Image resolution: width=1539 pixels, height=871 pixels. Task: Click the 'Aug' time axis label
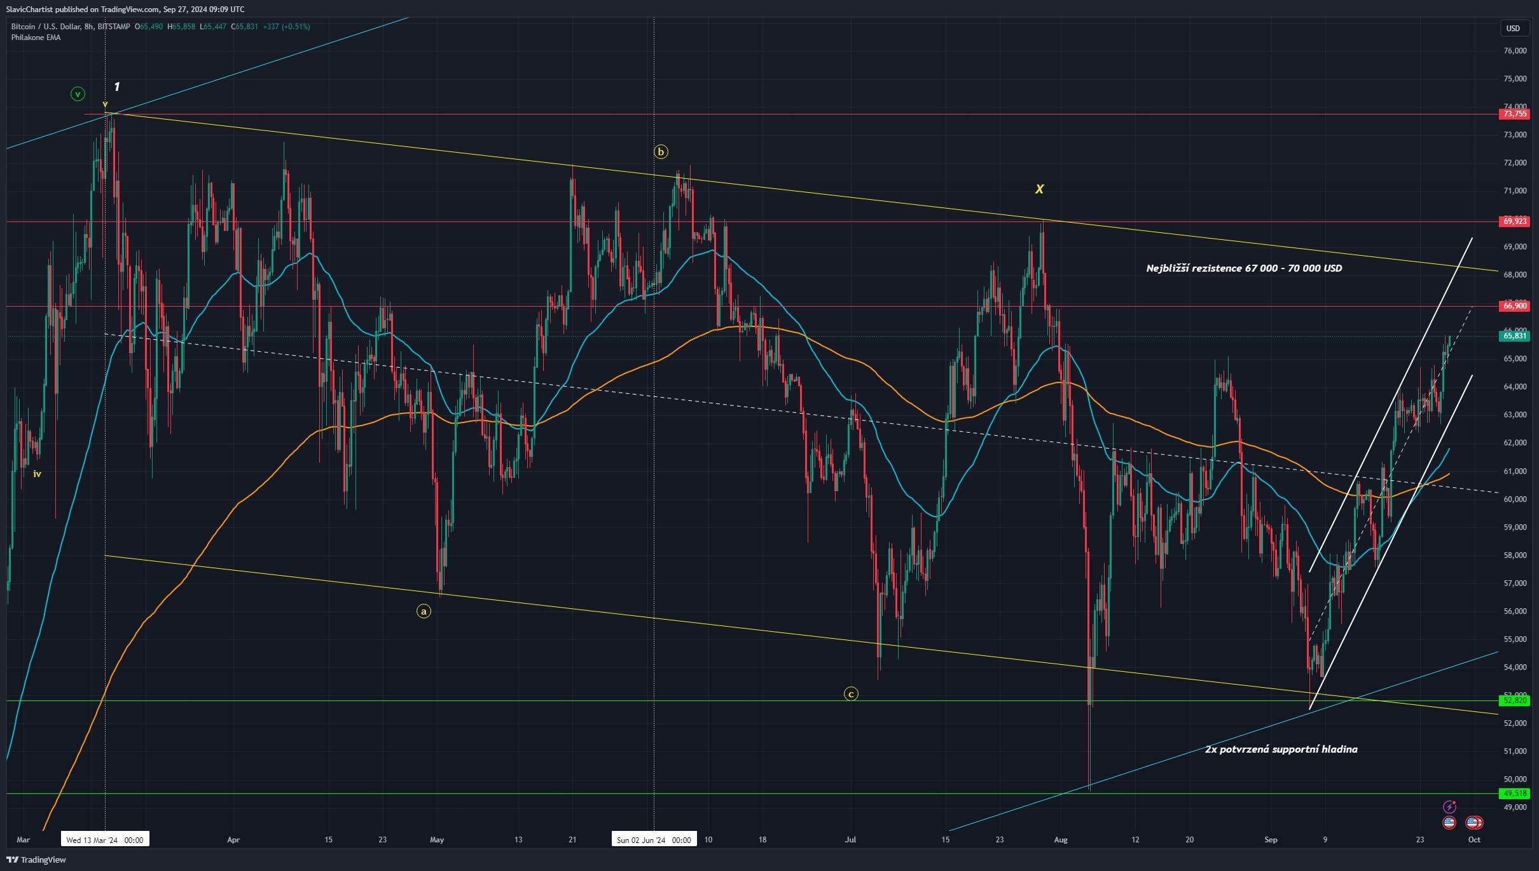coord(1060,840)
